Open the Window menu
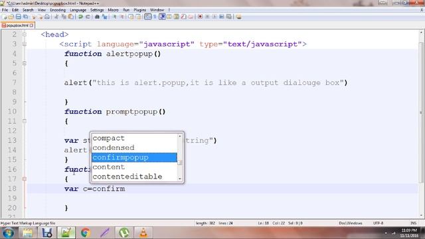Image resolution: width=425 pixels, height=239 pixels. 157,10
